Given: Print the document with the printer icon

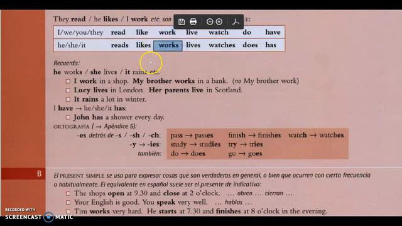Looking at the screenshot, I should [x=193, y=22].
